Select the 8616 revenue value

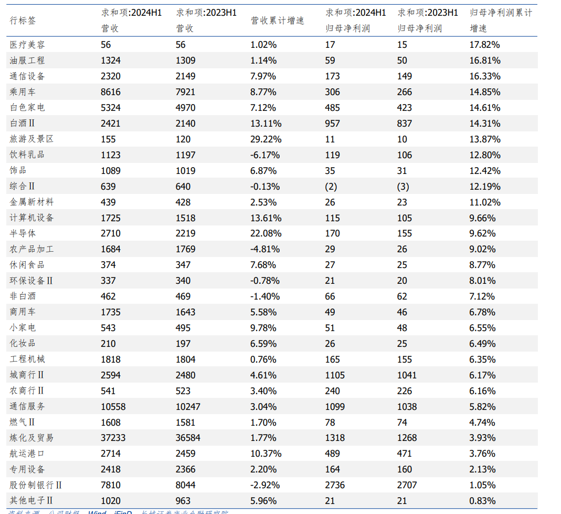pos(111,92)
